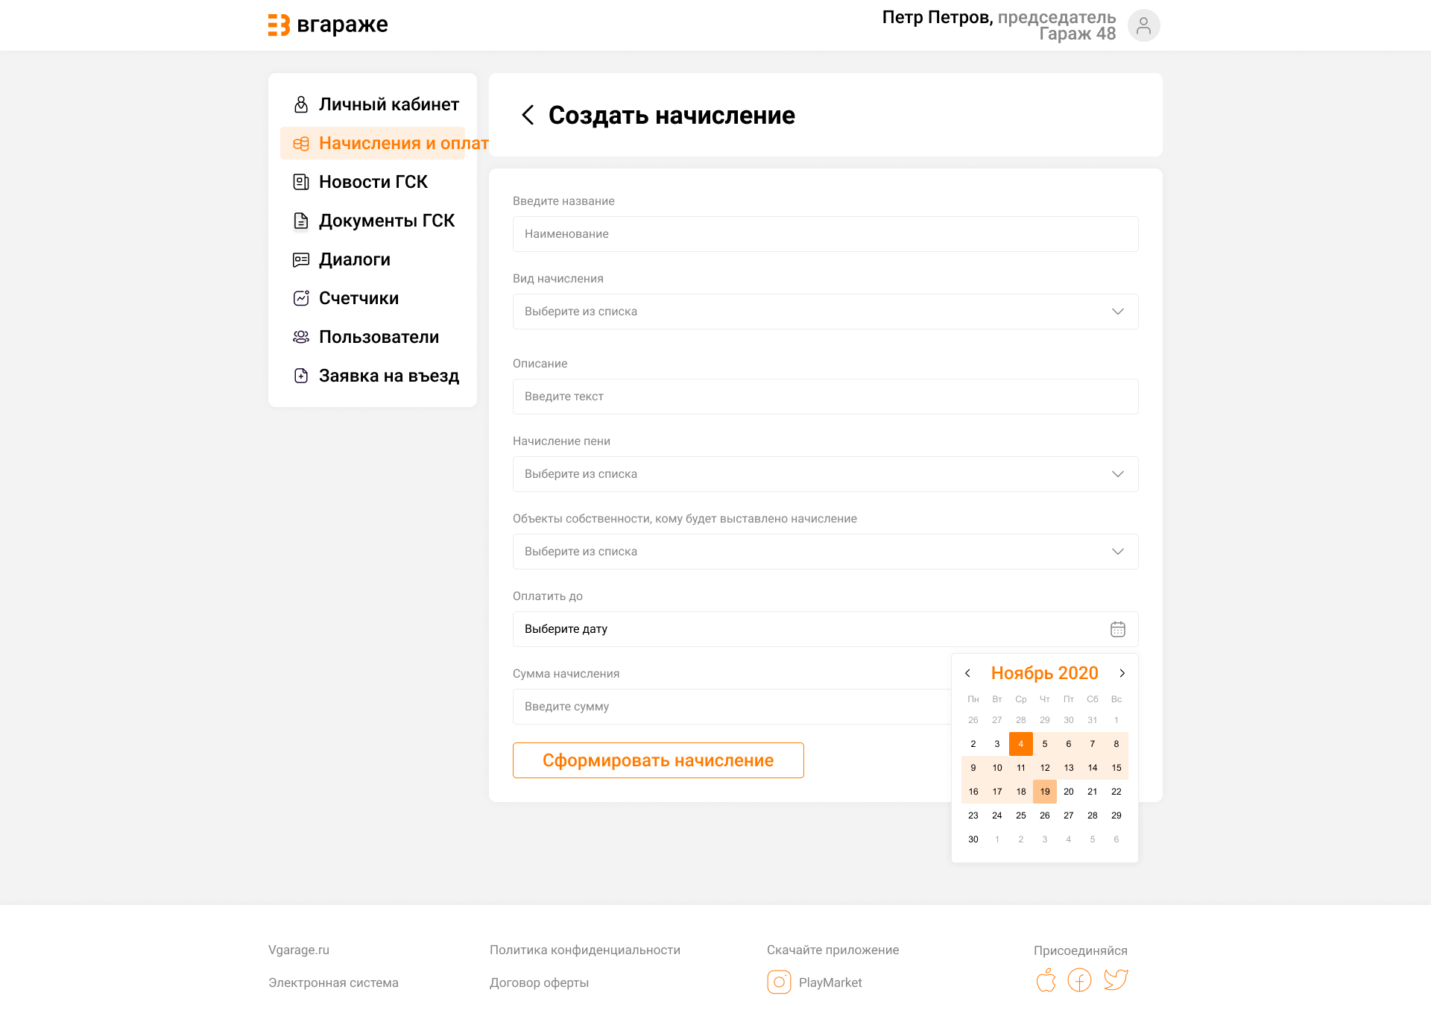This screenshot has height=1022, width=1431.
Task: Open the calendar icon in Оплатить до field
Action: pos(1117,629)
